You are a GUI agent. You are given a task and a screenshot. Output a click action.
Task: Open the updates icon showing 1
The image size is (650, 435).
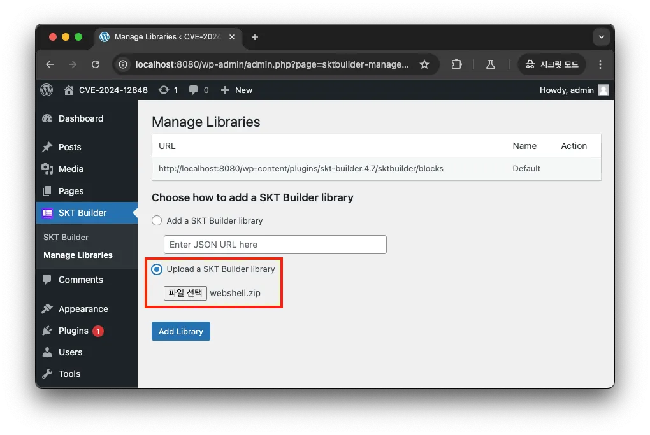(x=168, y=90)
